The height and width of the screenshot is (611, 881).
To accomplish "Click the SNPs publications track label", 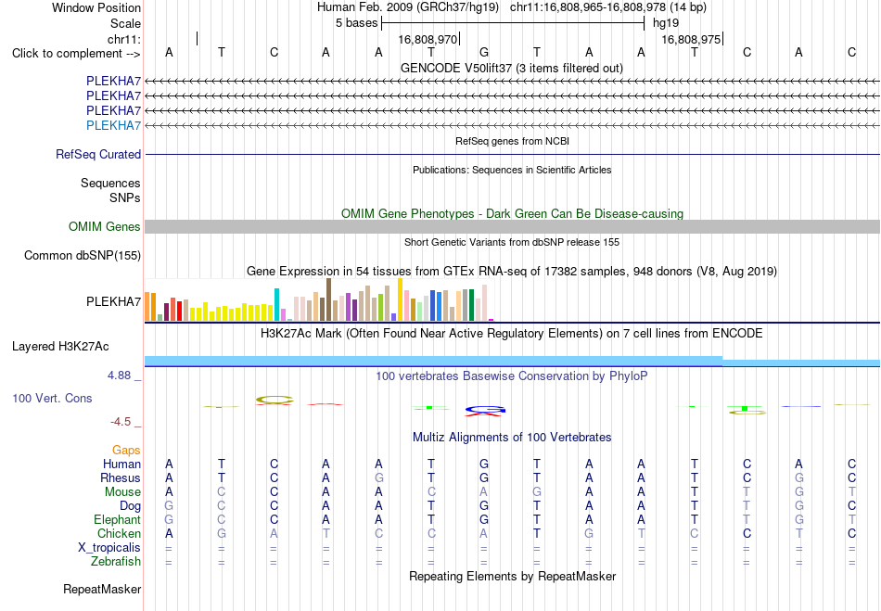I will [125, 197].
